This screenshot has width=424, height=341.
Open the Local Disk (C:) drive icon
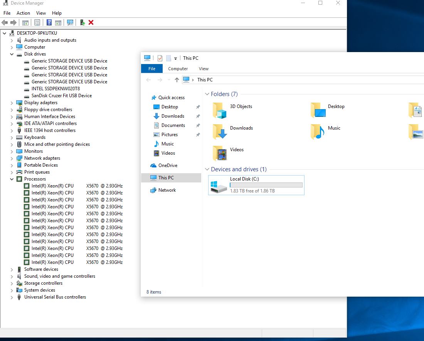point(219,186)
